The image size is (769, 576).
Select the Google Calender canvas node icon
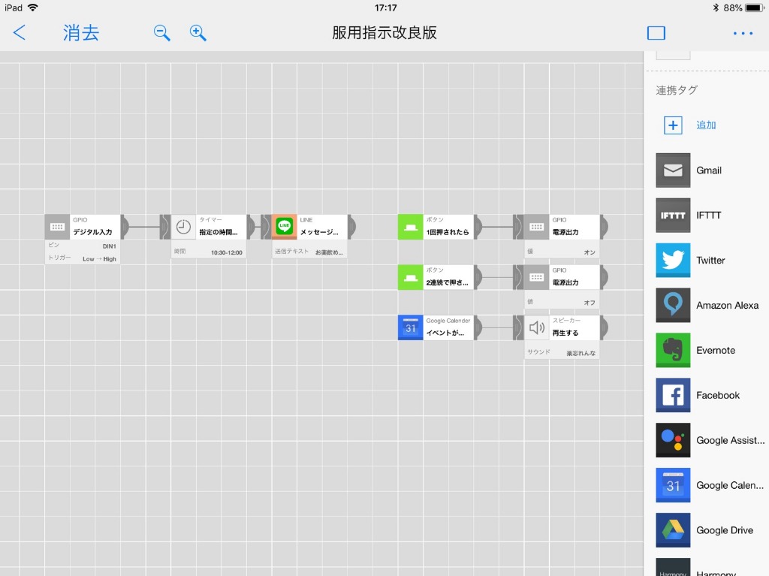[411, 327]
